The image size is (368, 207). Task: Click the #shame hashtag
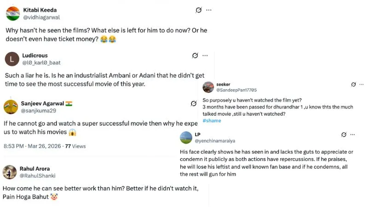[212, 121]
